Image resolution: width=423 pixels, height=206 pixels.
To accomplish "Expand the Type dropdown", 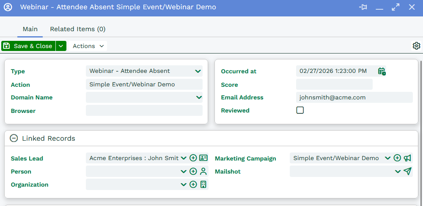I will coord(198,71).
